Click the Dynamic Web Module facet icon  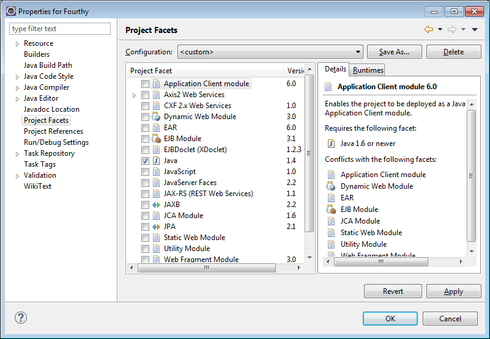(x=156, y=117)
